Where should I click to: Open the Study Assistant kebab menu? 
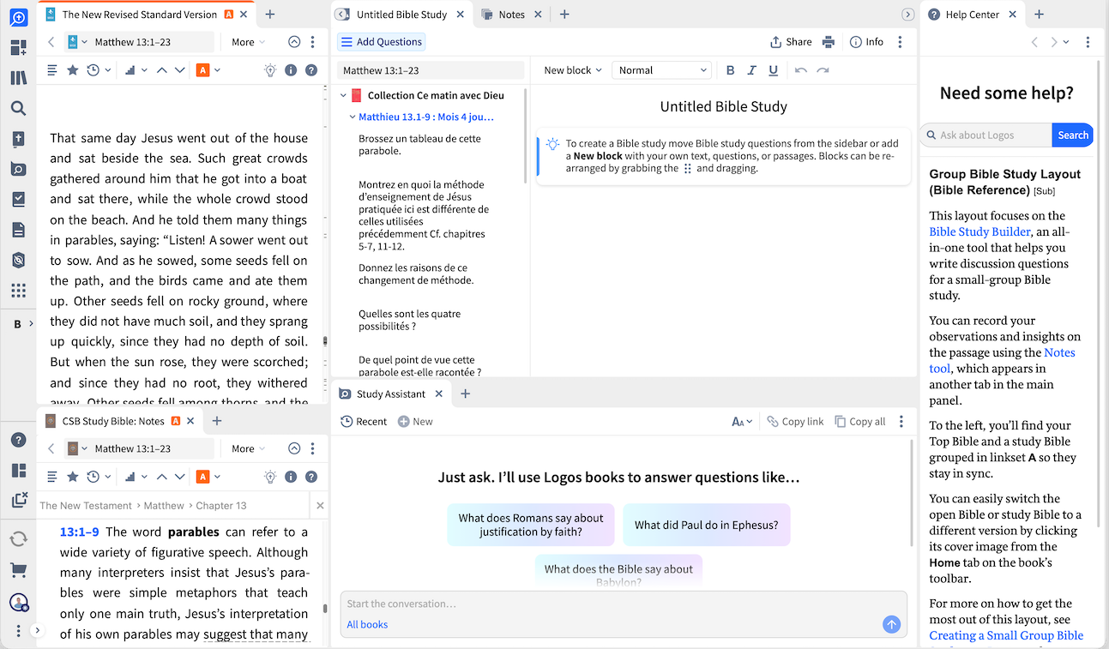[901, 421]
